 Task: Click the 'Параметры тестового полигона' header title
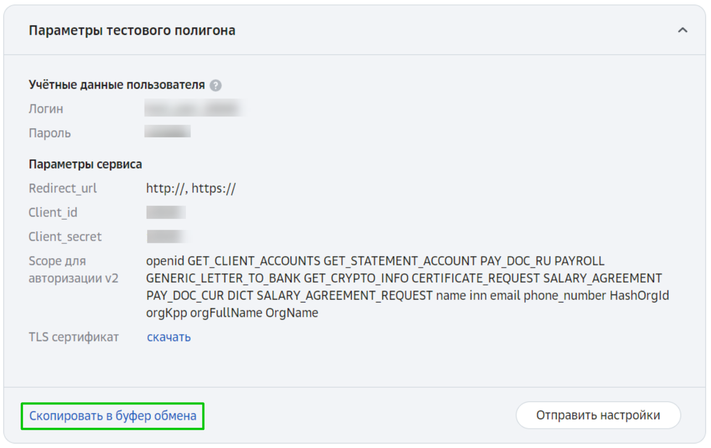pos(132,30)
